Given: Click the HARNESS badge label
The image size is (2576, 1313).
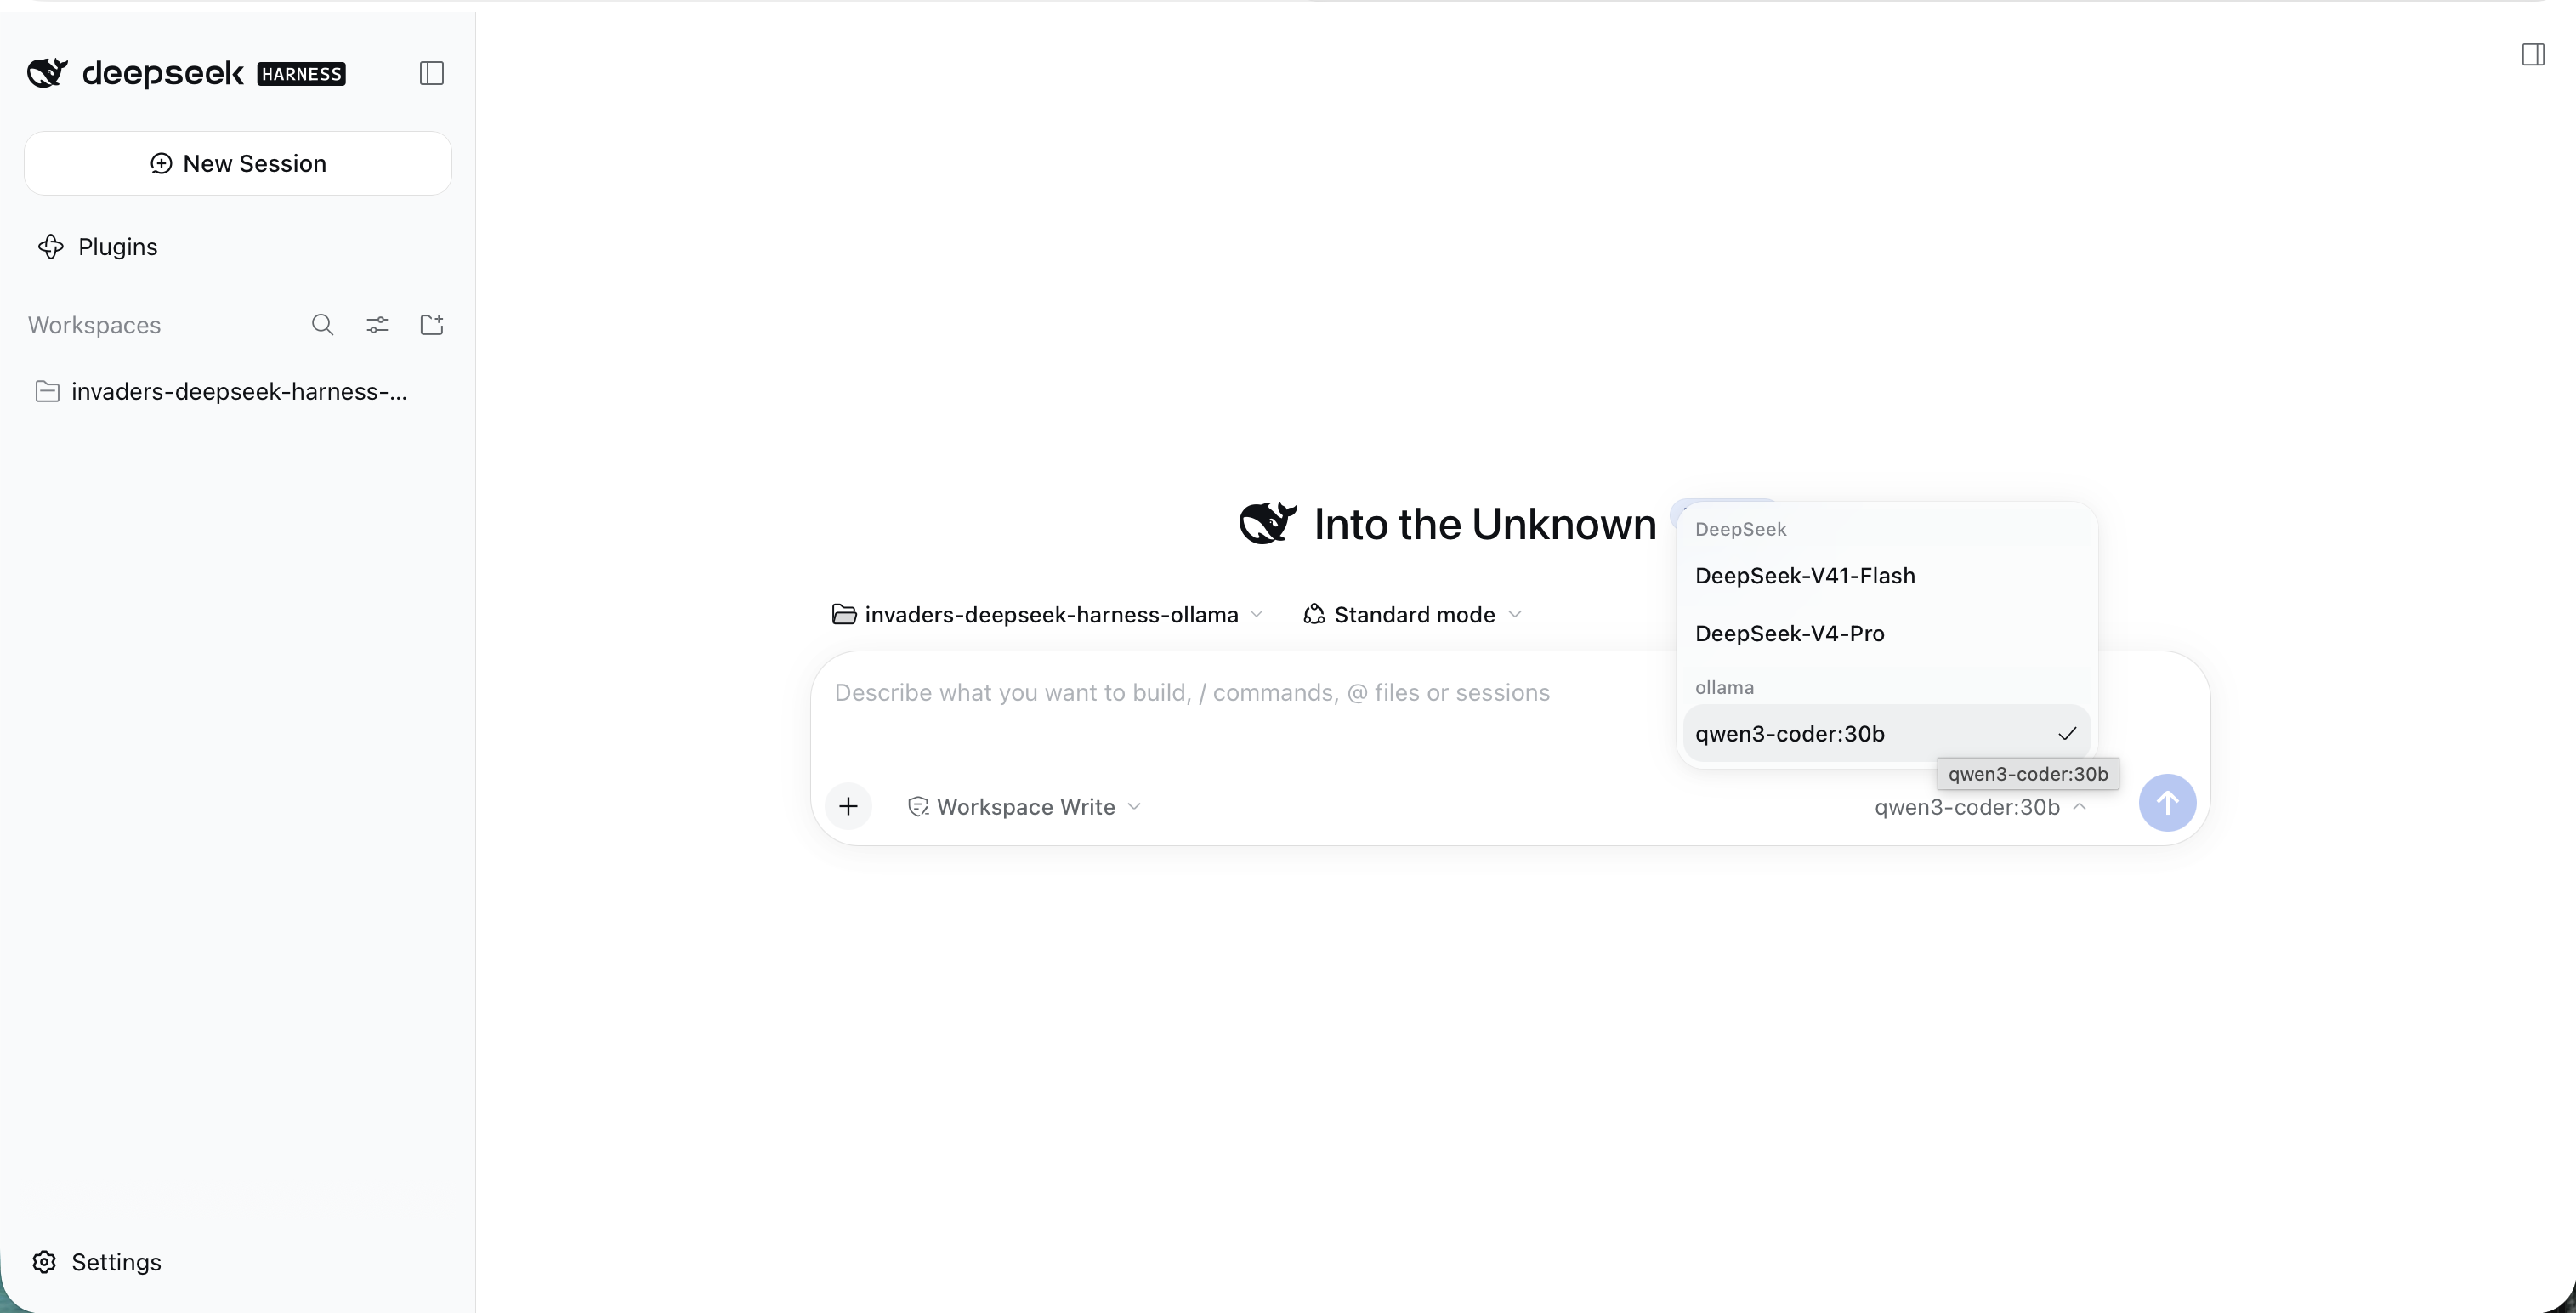Looking at the screenshot, I should click(x=301, y=74).
